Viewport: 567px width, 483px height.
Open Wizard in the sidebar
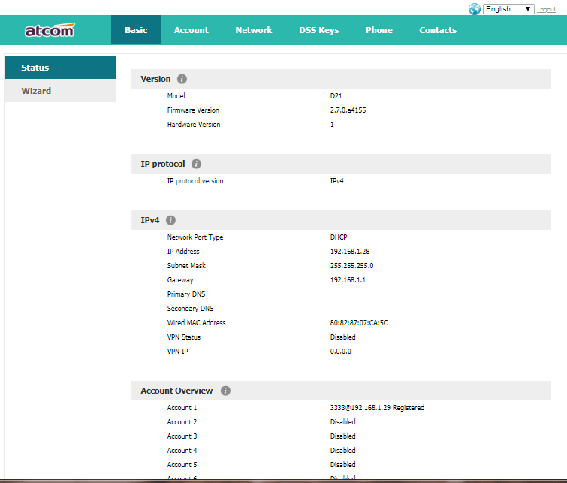(x=60, y=90)
